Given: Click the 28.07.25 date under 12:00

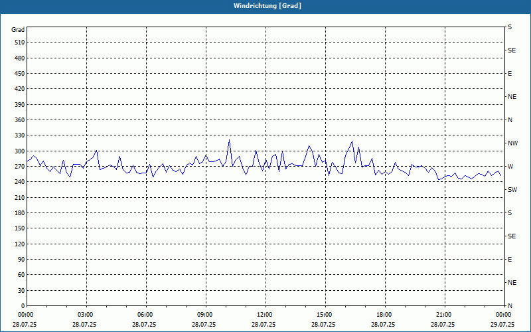Looking at the screenshot, I should click(264, 325).
